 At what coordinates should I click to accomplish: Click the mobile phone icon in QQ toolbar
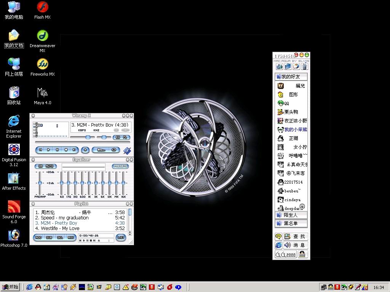click(304, 67)
